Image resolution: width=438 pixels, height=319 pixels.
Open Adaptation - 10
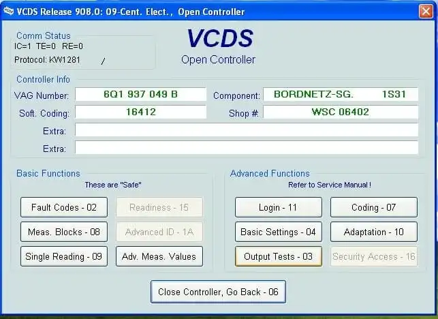pos(373,232)
